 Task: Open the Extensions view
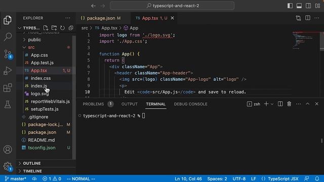[x=8, y=87]
